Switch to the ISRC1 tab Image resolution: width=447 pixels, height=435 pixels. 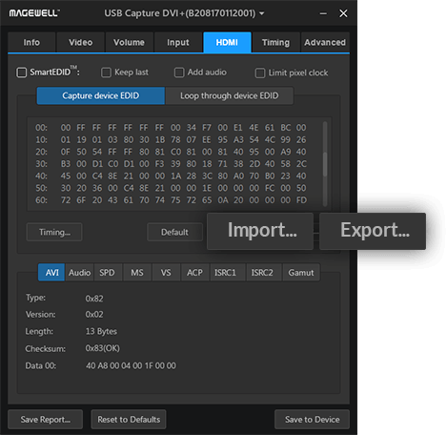pos(228,272)
